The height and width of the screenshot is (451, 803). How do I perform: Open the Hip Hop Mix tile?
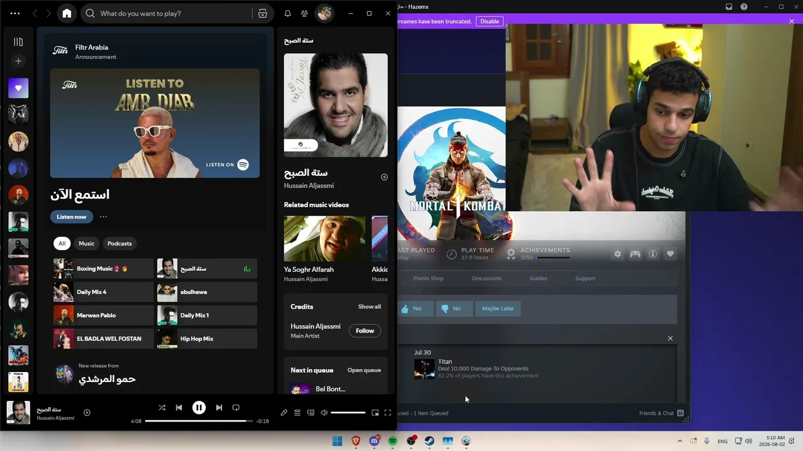[x=207, y=339]
